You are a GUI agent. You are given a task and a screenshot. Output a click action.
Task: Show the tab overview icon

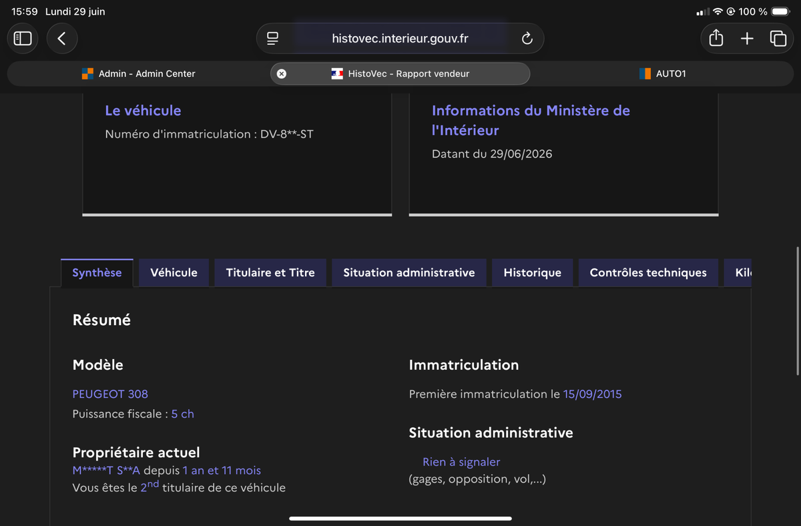pos(778,39)
